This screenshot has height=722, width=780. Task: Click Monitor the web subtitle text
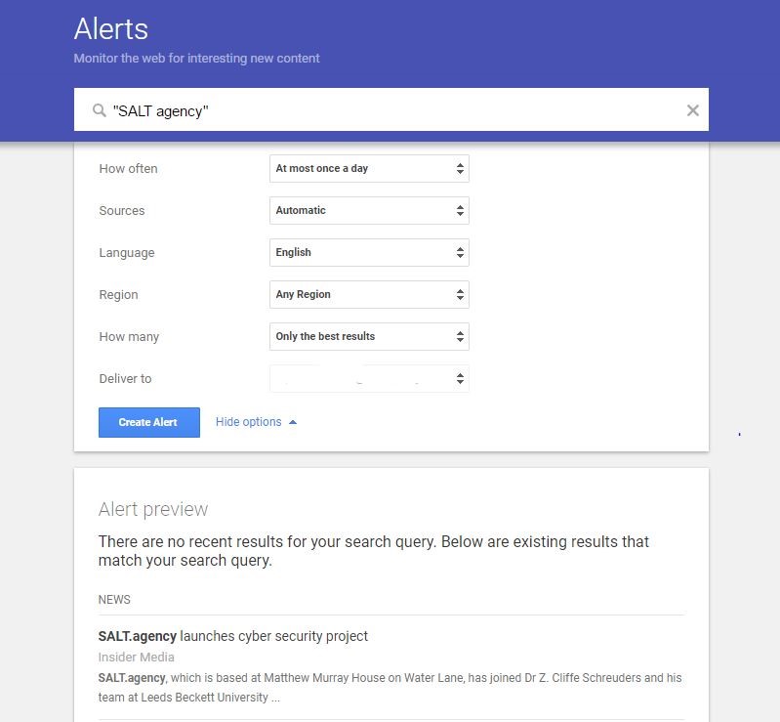click(x=196, y=59)
